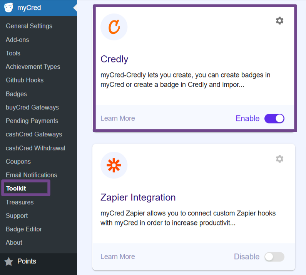
Task: Select Badges from the myCred menu
Action: [16, 94]
